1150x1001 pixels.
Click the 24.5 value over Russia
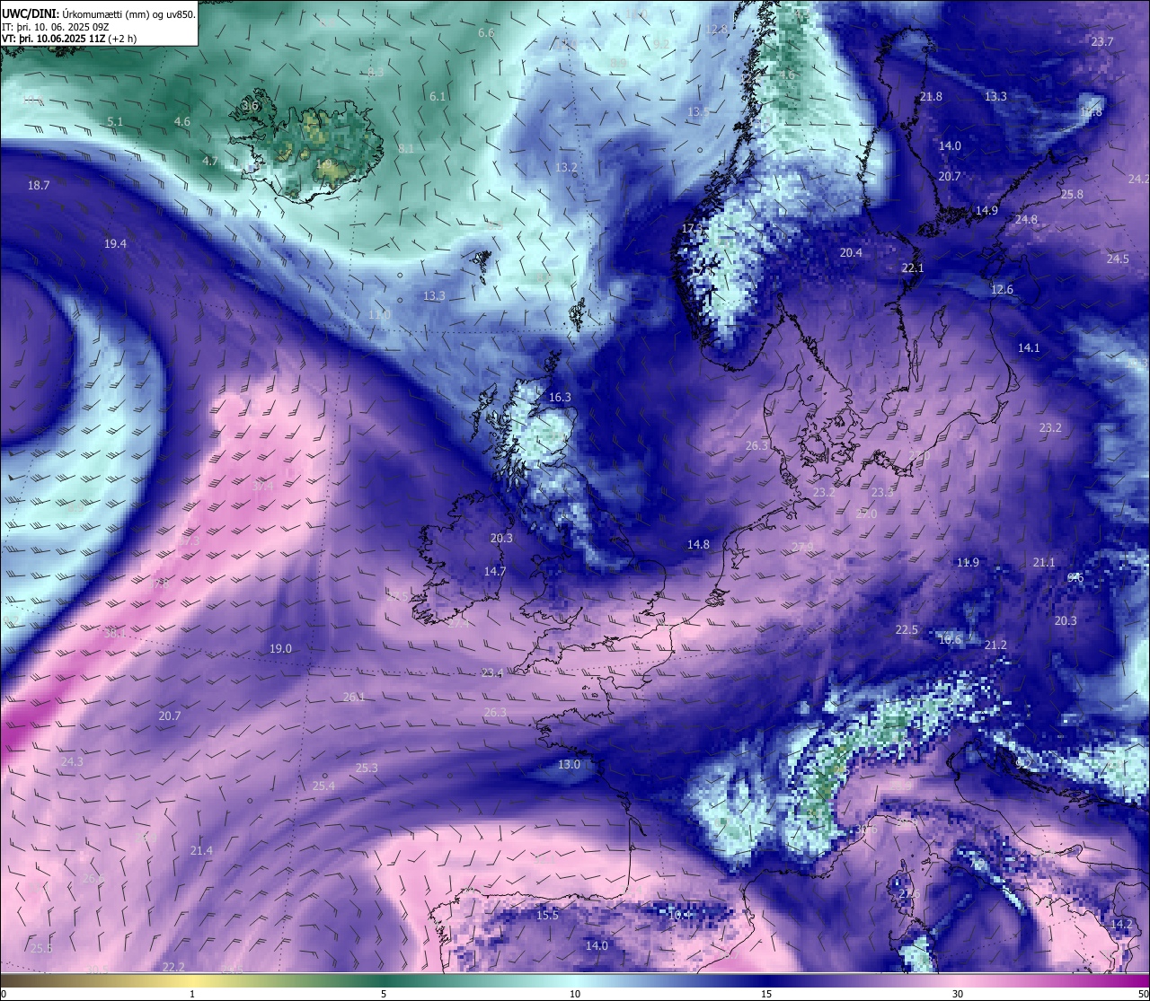tap(1118, 259)
